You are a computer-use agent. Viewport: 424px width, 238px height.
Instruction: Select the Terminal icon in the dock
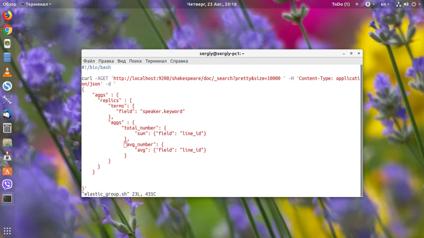pyautogui.click(x=7, y=199)
